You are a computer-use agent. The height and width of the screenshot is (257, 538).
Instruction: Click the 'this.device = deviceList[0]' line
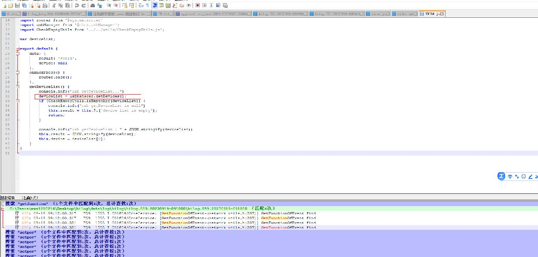pos(72,139)
